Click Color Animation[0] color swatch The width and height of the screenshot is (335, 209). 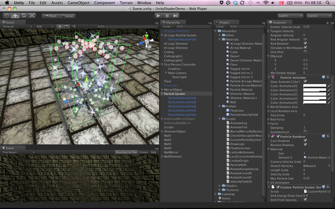315,86
